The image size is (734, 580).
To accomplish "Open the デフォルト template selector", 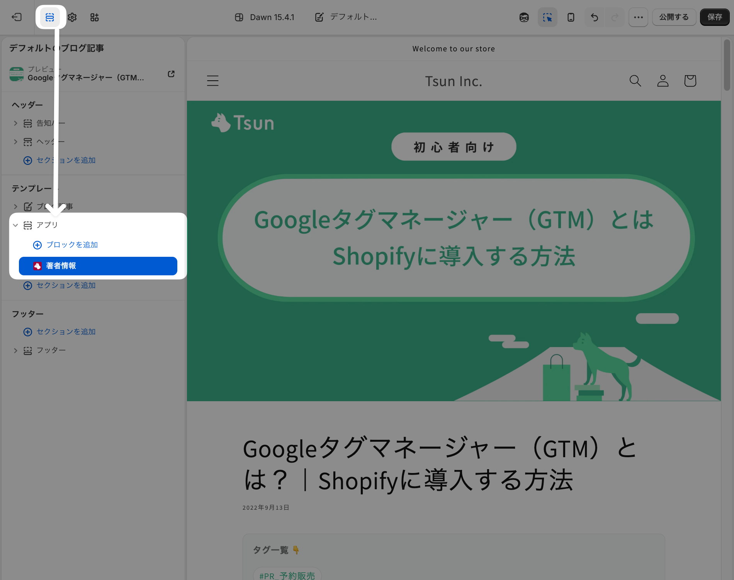I will pyautogui.click(x=346, y=17).
